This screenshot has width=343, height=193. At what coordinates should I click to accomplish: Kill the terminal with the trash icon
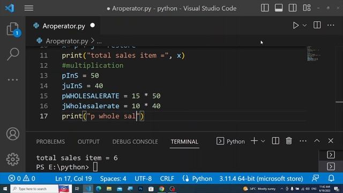(289, 141)
